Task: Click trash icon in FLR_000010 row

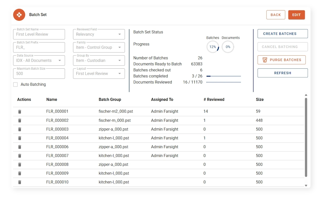Action: (x=19, y=182)
